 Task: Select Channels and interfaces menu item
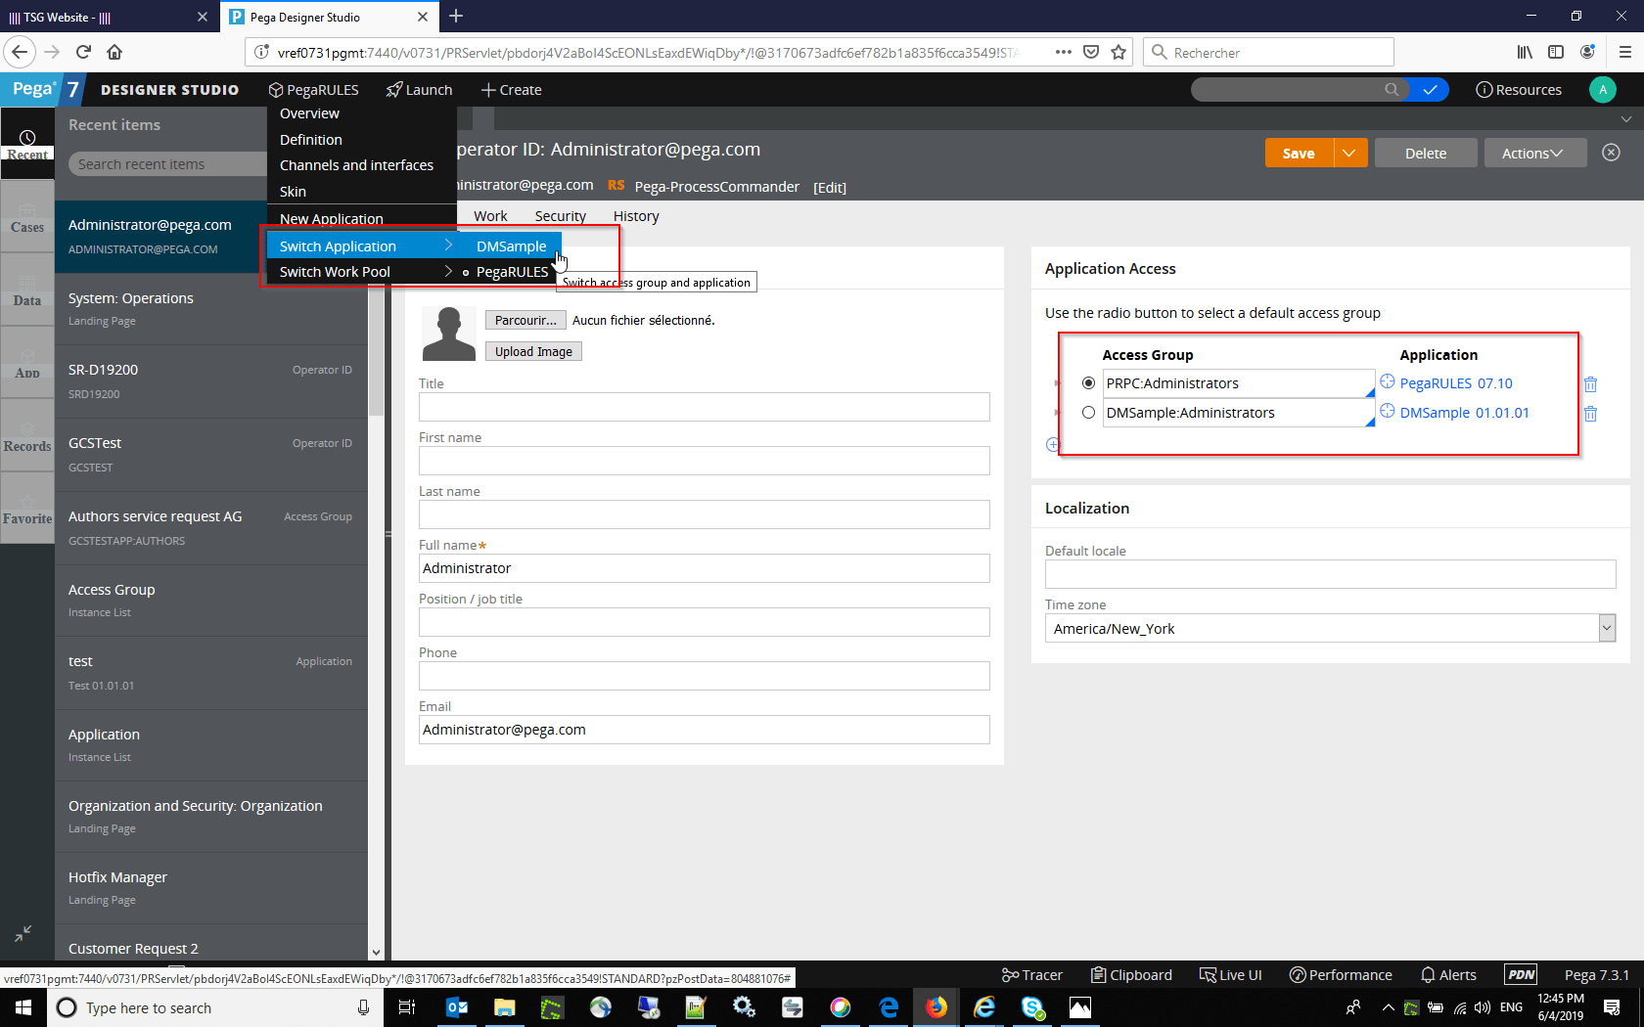point(356,165)
